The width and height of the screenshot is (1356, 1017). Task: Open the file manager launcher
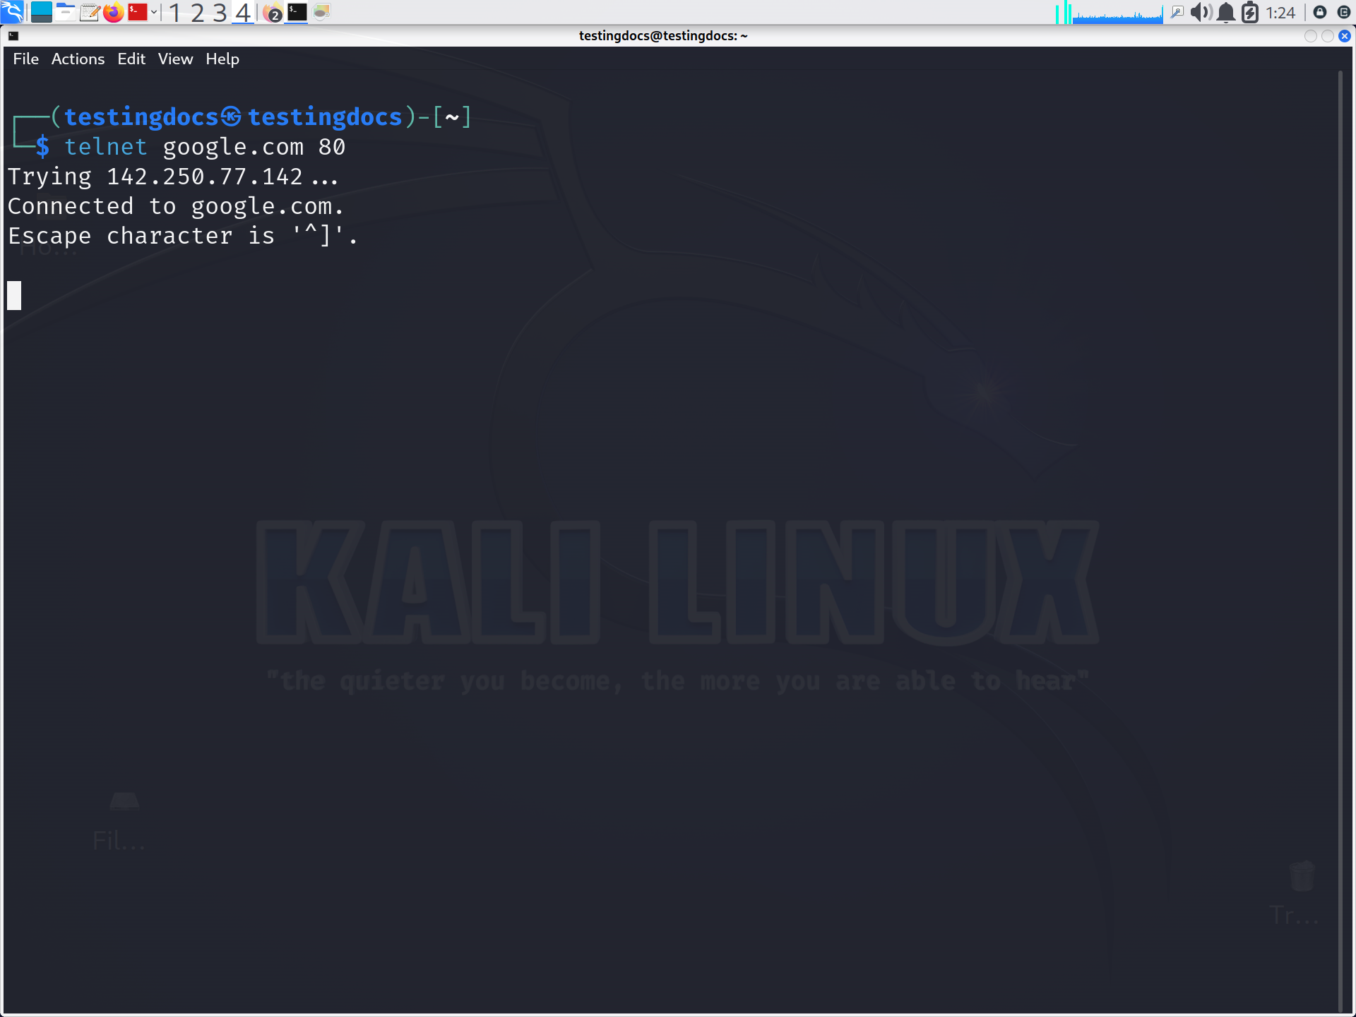coord(66,12)
